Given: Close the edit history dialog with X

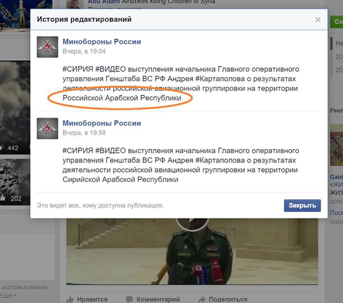Looking at the screenshot, I should [318, 20].
